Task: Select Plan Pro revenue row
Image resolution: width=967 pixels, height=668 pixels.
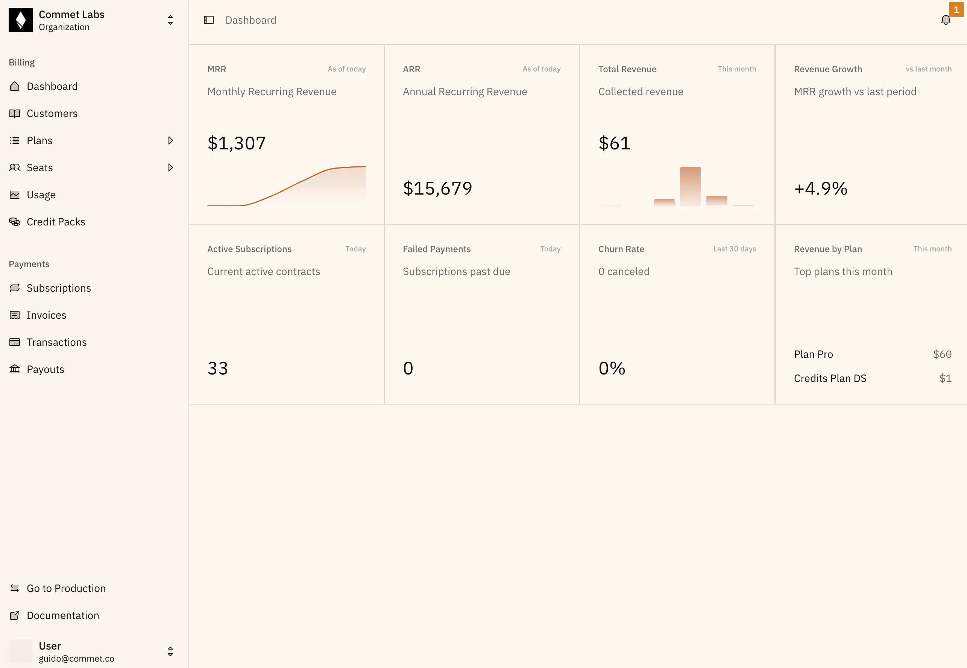Action: (x=873, y=355)
